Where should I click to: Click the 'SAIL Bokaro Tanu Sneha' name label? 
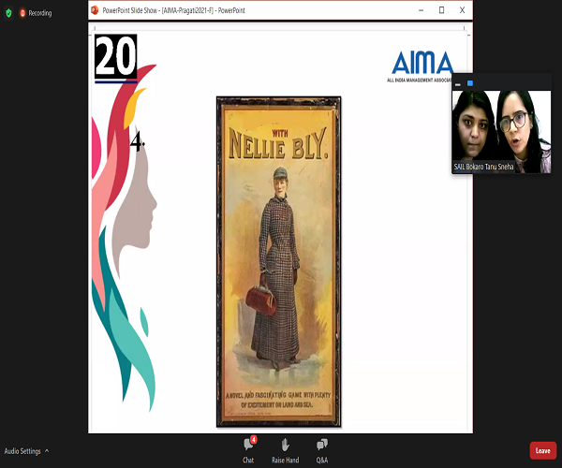point(483,167)
